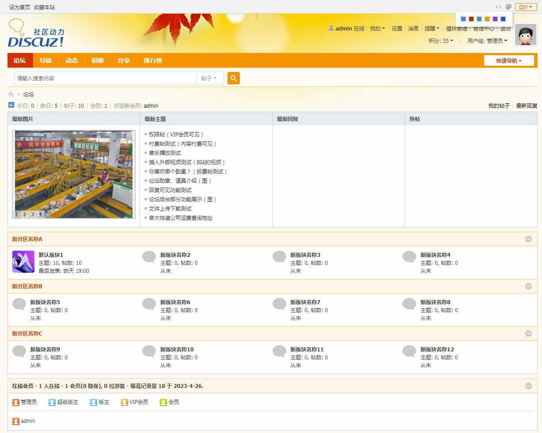Click the 新版块名称5 speech bubble icon
The image size is (542, 433).
click(x=19, y=304)
